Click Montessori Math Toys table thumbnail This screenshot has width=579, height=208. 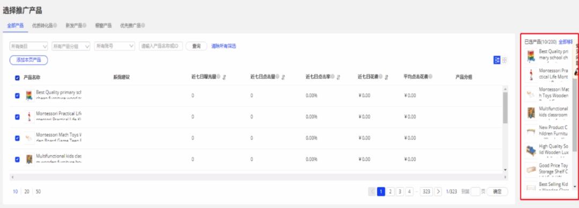[29, 138]
